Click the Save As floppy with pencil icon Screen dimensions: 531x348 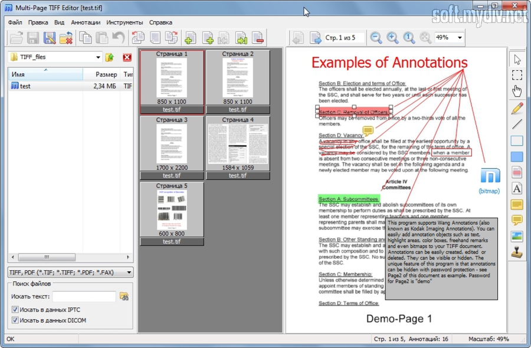coord(50,38)
